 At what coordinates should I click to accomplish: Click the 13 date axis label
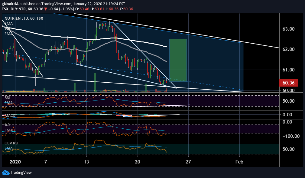(x=86, y=162)
